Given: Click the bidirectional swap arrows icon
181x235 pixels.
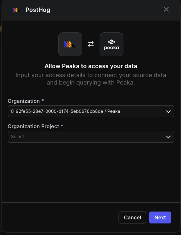Looking at the screenshot, I should [91, 44].
